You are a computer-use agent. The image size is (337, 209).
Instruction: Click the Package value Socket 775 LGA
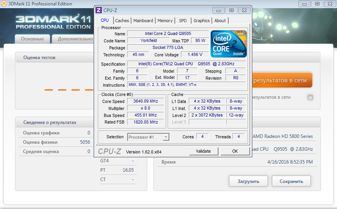(168, 47)
